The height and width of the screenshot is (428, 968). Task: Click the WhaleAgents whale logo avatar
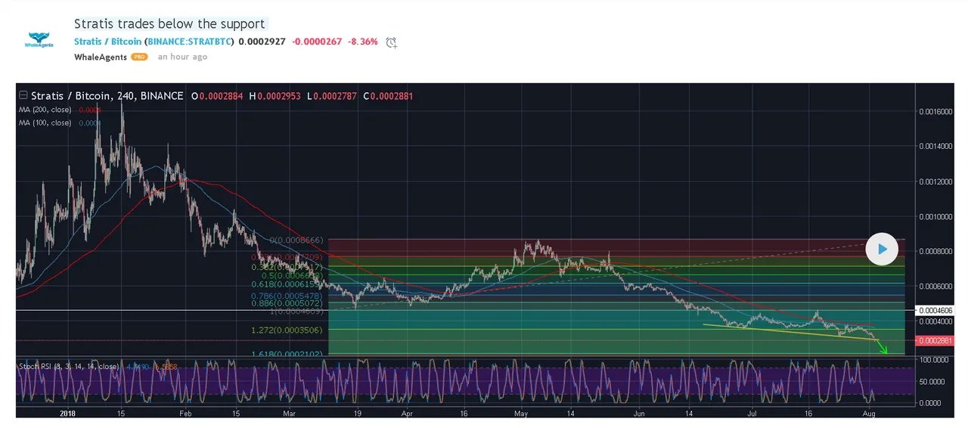click(40, 41)
